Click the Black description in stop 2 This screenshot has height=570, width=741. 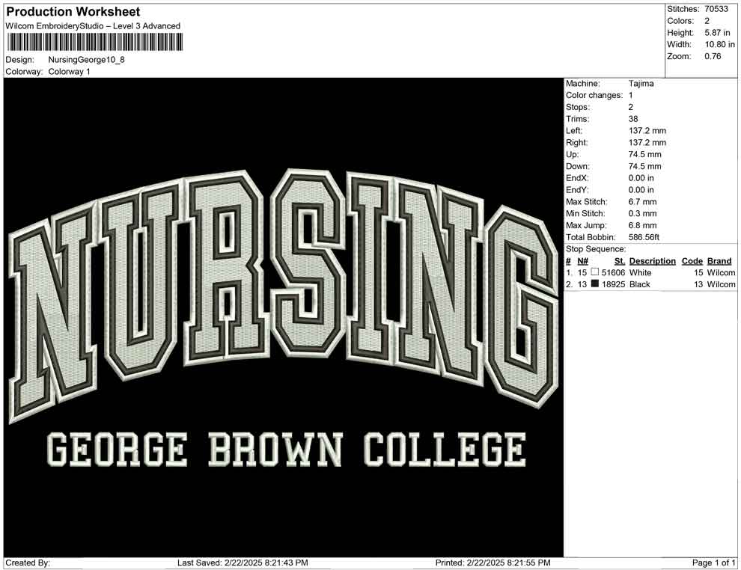640,284
